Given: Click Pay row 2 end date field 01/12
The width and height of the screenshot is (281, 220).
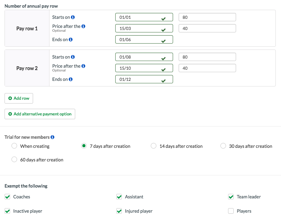Looking at the screenshot, I should click(x=144, y=79).
